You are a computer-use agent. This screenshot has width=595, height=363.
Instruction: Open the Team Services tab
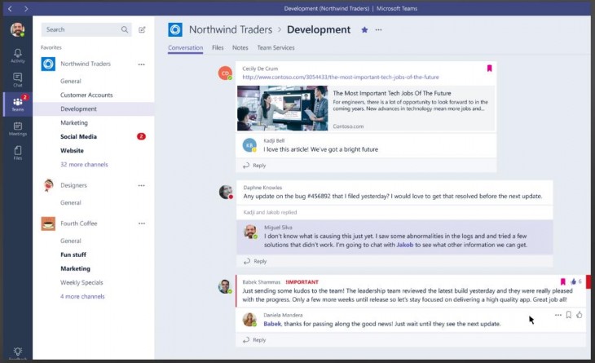pyautogui.click(x=275, y=48)
